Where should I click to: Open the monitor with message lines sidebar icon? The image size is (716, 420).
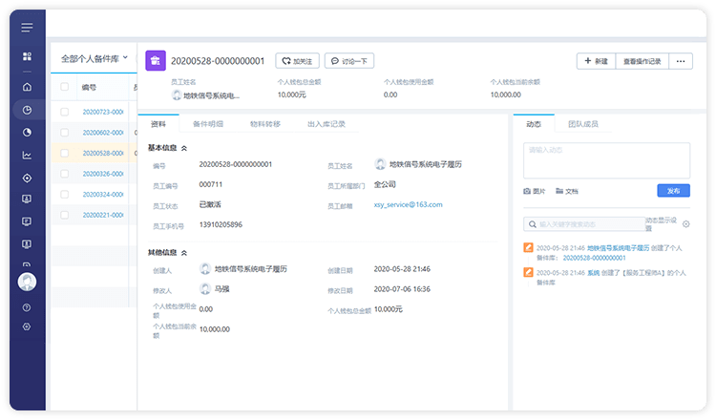[27, 221]
